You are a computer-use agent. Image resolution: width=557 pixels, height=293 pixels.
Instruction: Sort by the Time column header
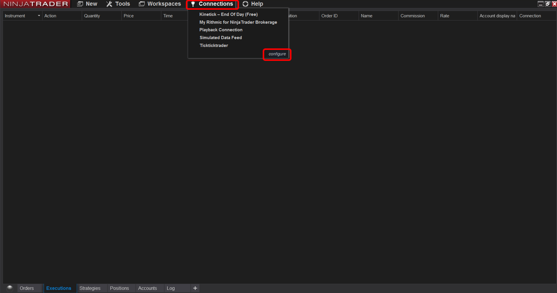click(174, 16)
